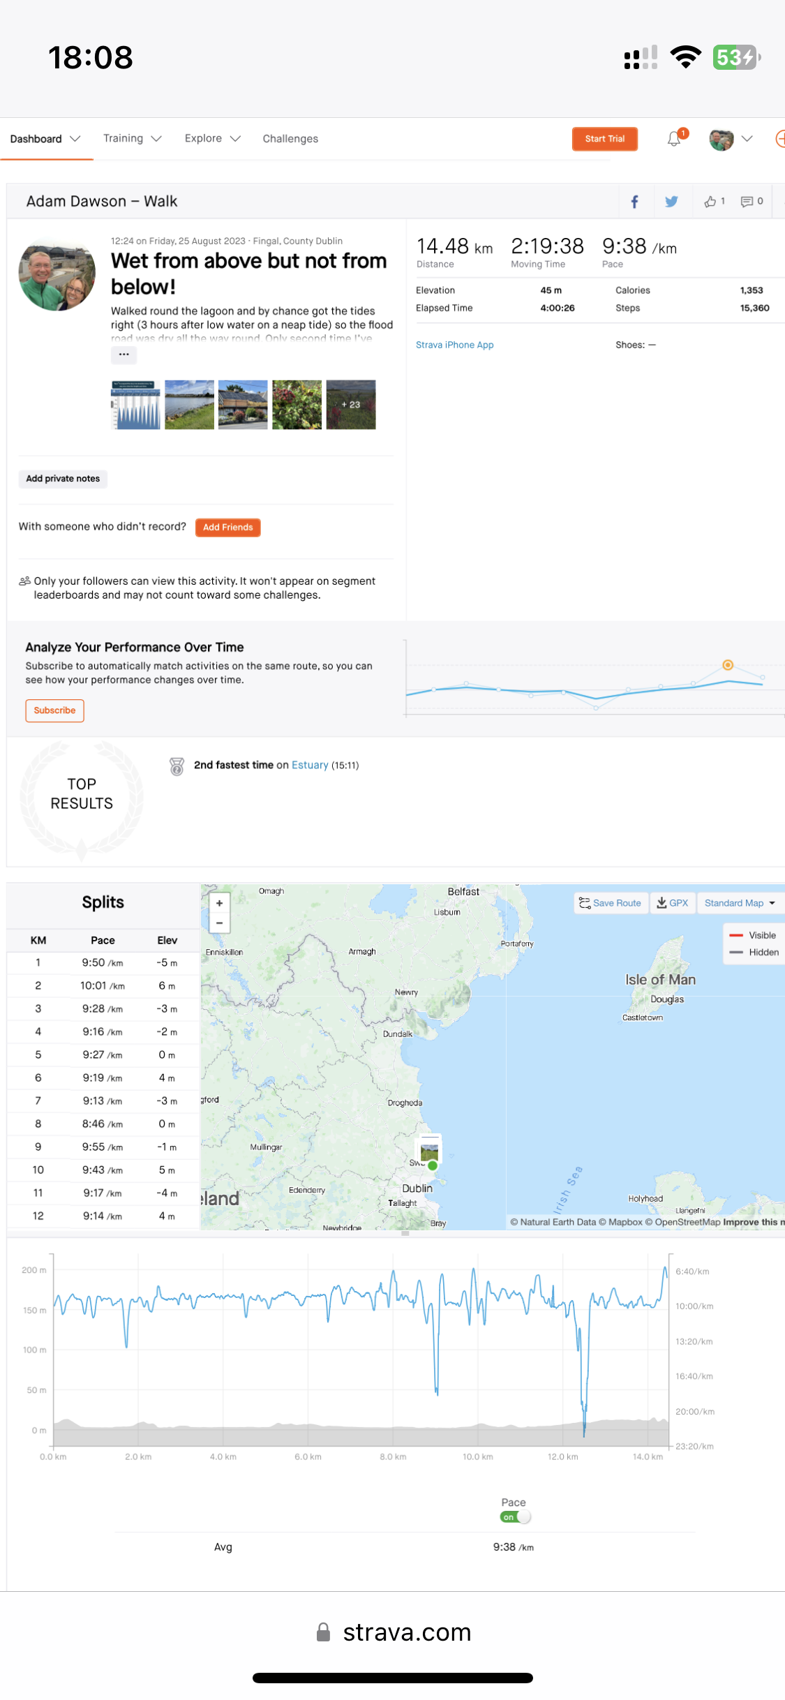This screenshot has height=1700, width=785.
Task: Zoom out on the map
Action: (x=220, y=923)
